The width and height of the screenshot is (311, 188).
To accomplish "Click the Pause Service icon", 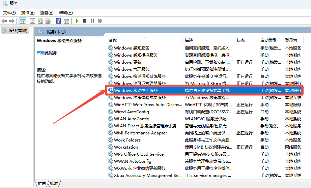I will (x=92, y=21).
